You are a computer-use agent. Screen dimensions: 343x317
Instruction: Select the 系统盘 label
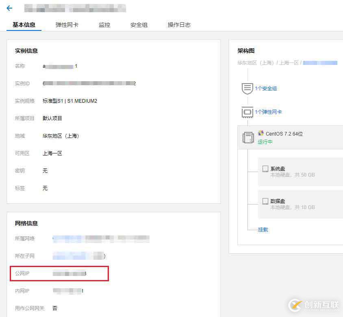point(278,169)
